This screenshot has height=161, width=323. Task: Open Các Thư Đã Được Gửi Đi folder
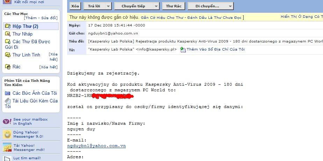[28, 44]
